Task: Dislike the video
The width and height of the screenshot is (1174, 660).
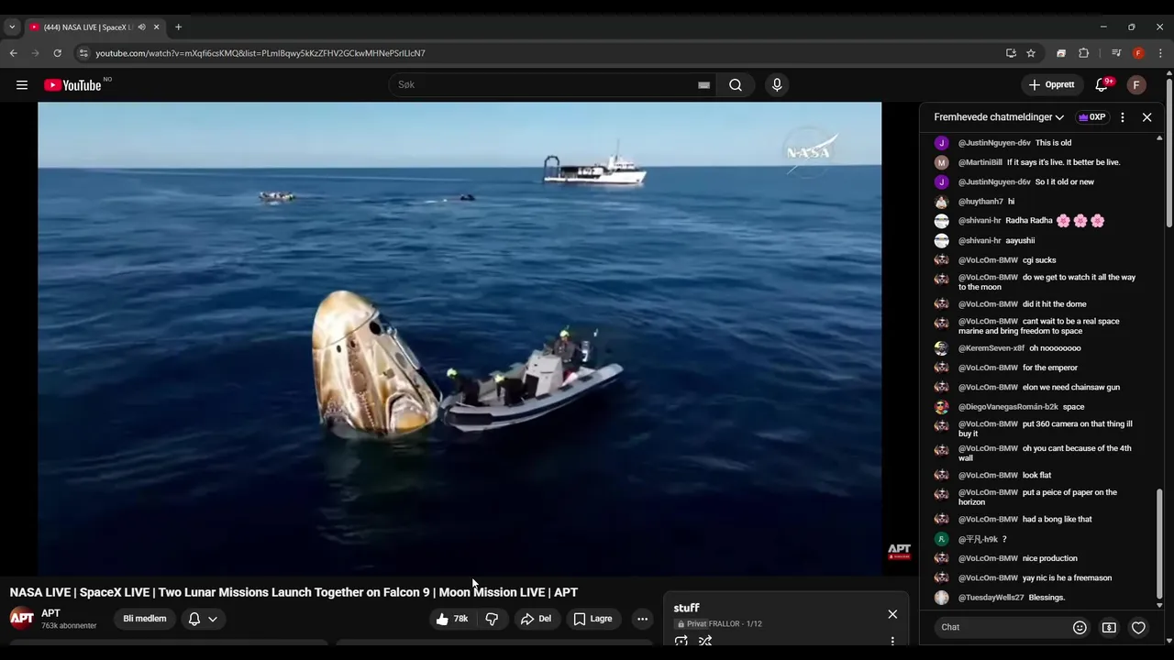Action: pos(492,619)
